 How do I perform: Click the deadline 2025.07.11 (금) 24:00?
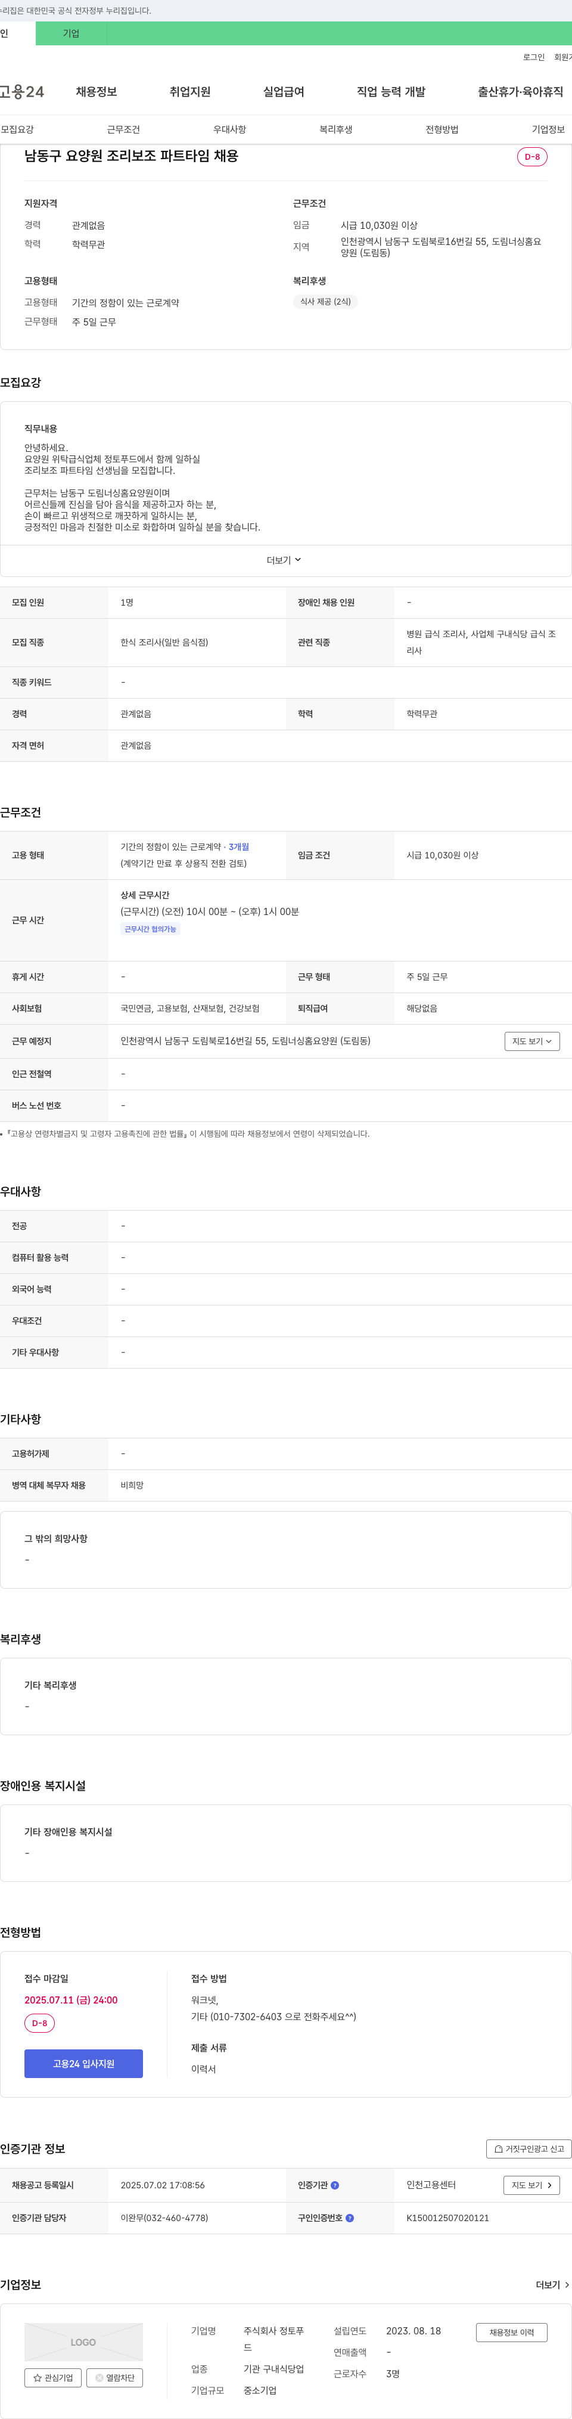tap(71, 2000)
